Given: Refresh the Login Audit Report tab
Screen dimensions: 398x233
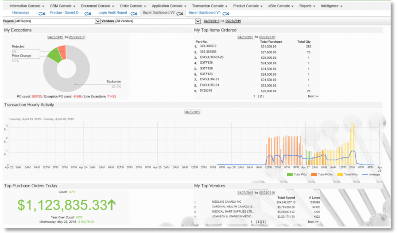Looking at the screenshot, I should [x=132, y=14].
